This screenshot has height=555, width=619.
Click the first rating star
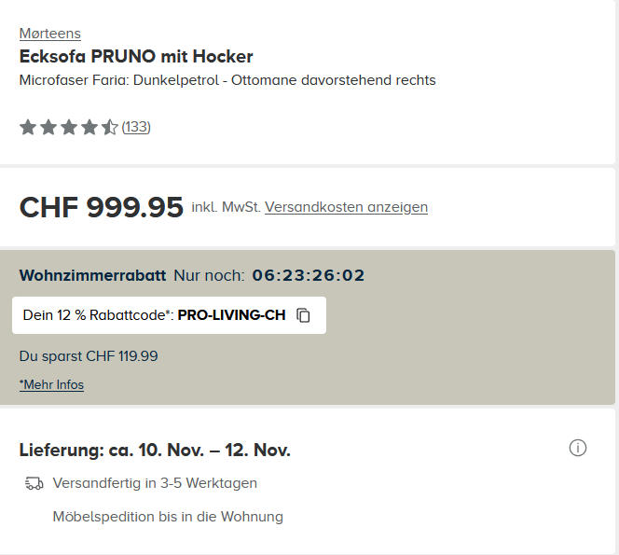coord(28,127)
